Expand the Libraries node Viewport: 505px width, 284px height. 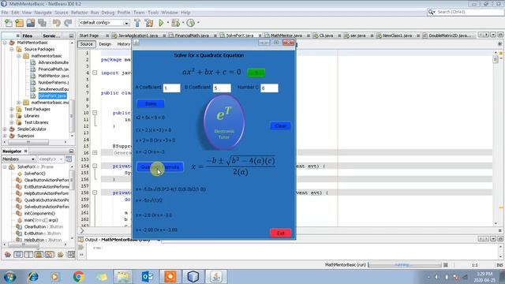(12, 116)
